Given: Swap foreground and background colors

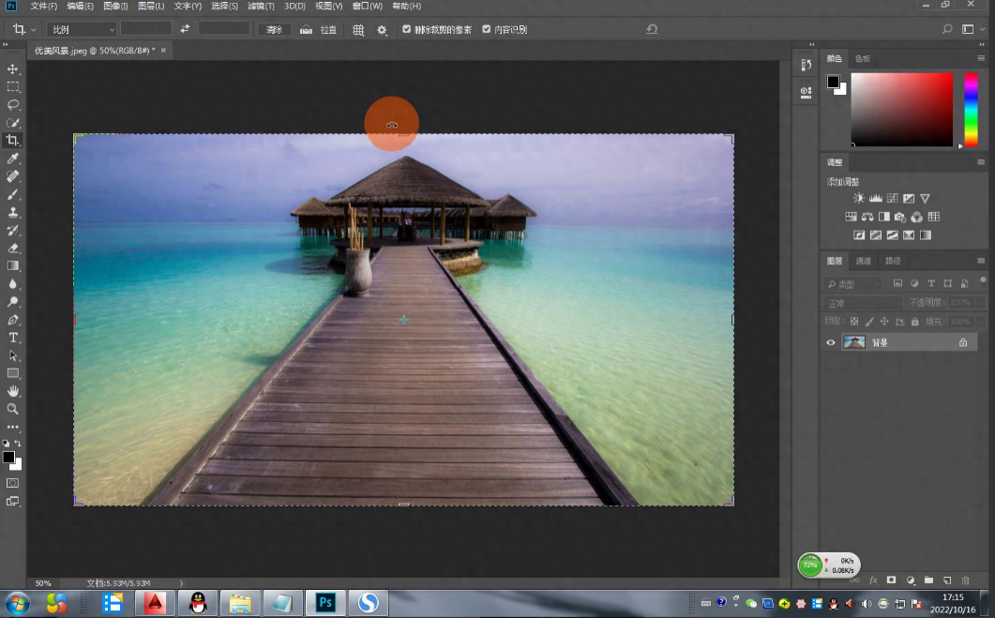Looking at the screenshot, I should point(18,443).
